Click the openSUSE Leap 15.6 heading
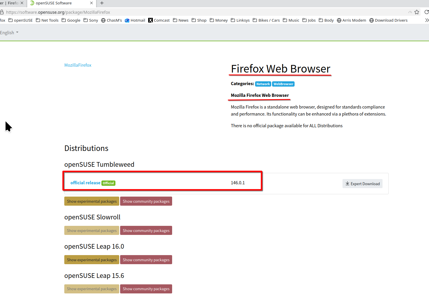 pos(94,276)
